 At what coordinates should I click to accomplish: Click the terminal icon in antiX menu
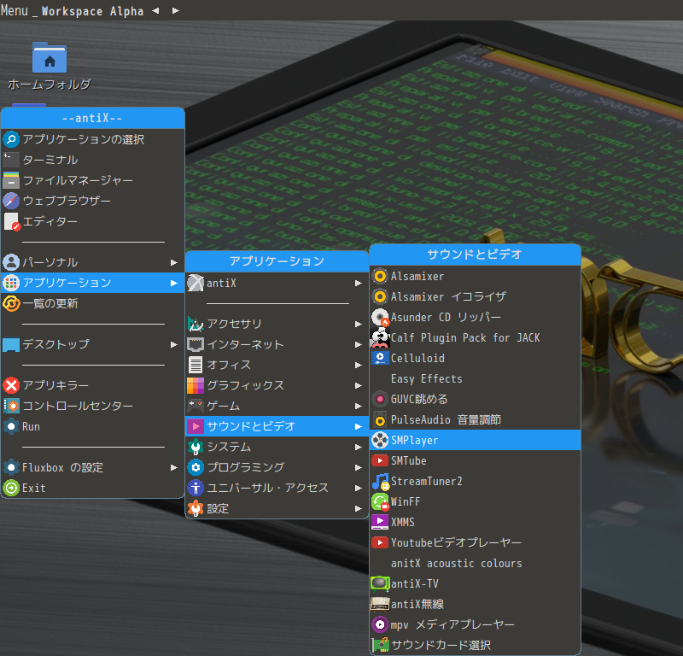[11, 160]
